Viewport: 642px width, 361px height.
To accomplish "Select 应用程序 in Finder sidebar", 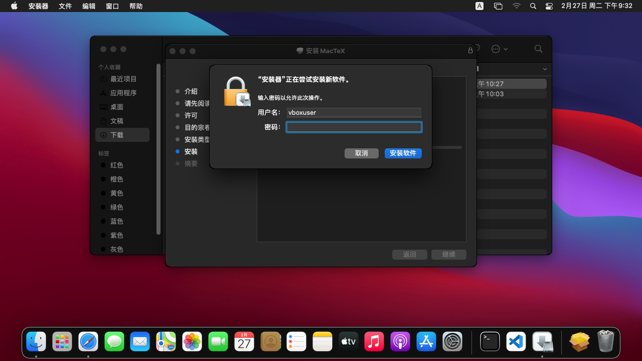I will point(122,93).
